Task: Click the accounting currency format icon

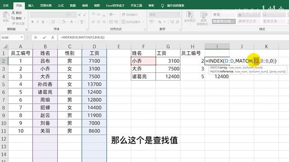Action: (x=151, y=22)
